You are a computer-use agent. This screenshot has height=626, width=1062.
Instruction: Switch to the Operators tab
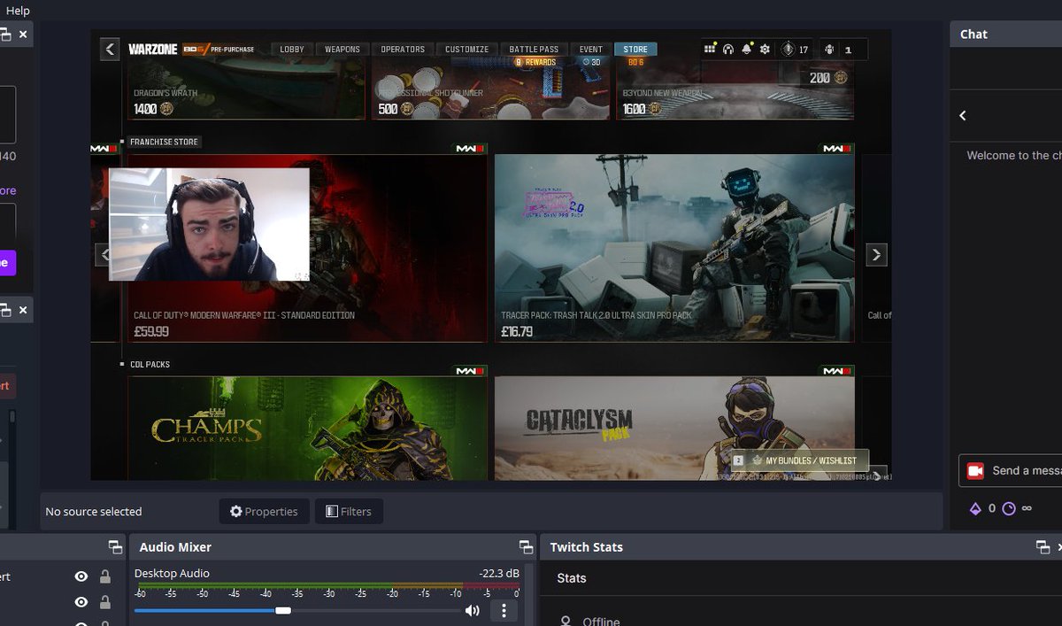coord(403,50)
